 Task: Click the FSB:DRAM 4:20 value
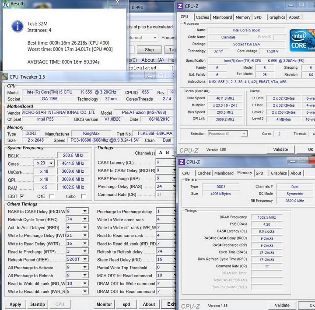(x=267, y=224)
